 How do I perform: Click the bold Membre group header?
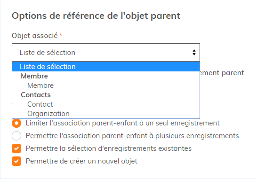coord(34,76)
